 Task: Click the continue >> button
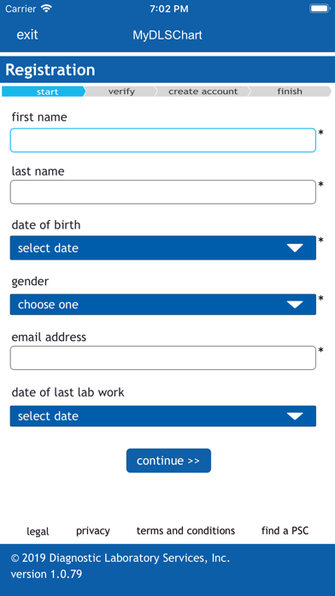(168, 461)
